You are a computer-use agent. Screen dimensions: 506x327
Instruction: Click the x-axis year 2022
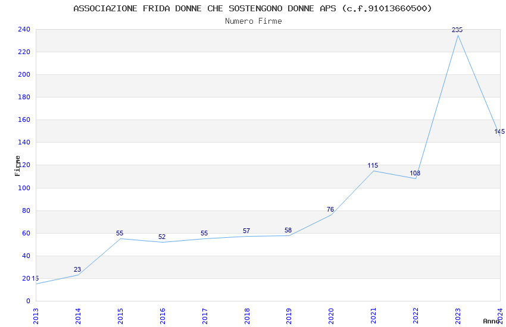point(416,316)
